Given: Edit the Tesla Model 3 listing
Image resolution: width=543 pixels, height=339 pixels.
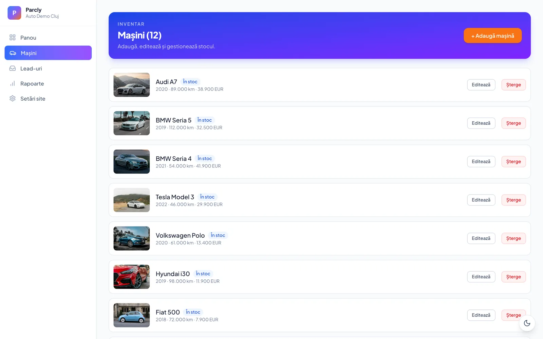Looking at the screenshot, I should 481,200.
